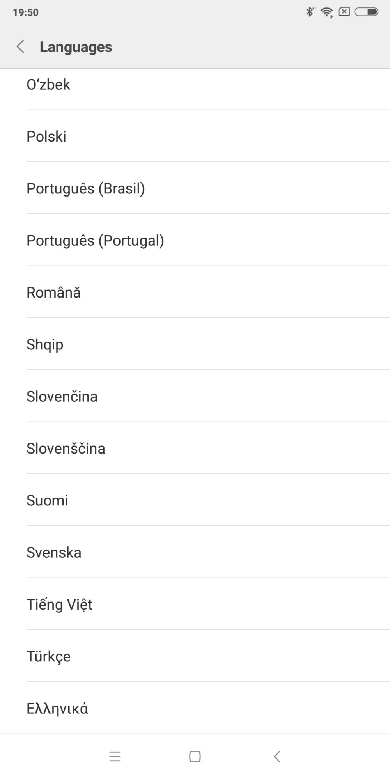Image resolution: width=390 pixels, height=780 pixels.
Task: Tap the Bluetooth status icon
Action: (310, 12)
